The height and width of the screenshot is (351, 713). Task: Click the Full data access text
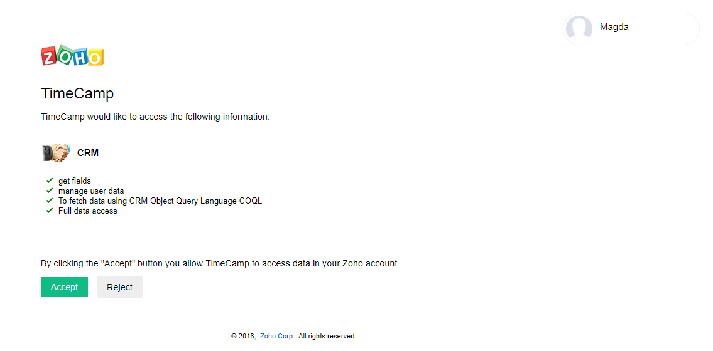(x=88, y=211)
